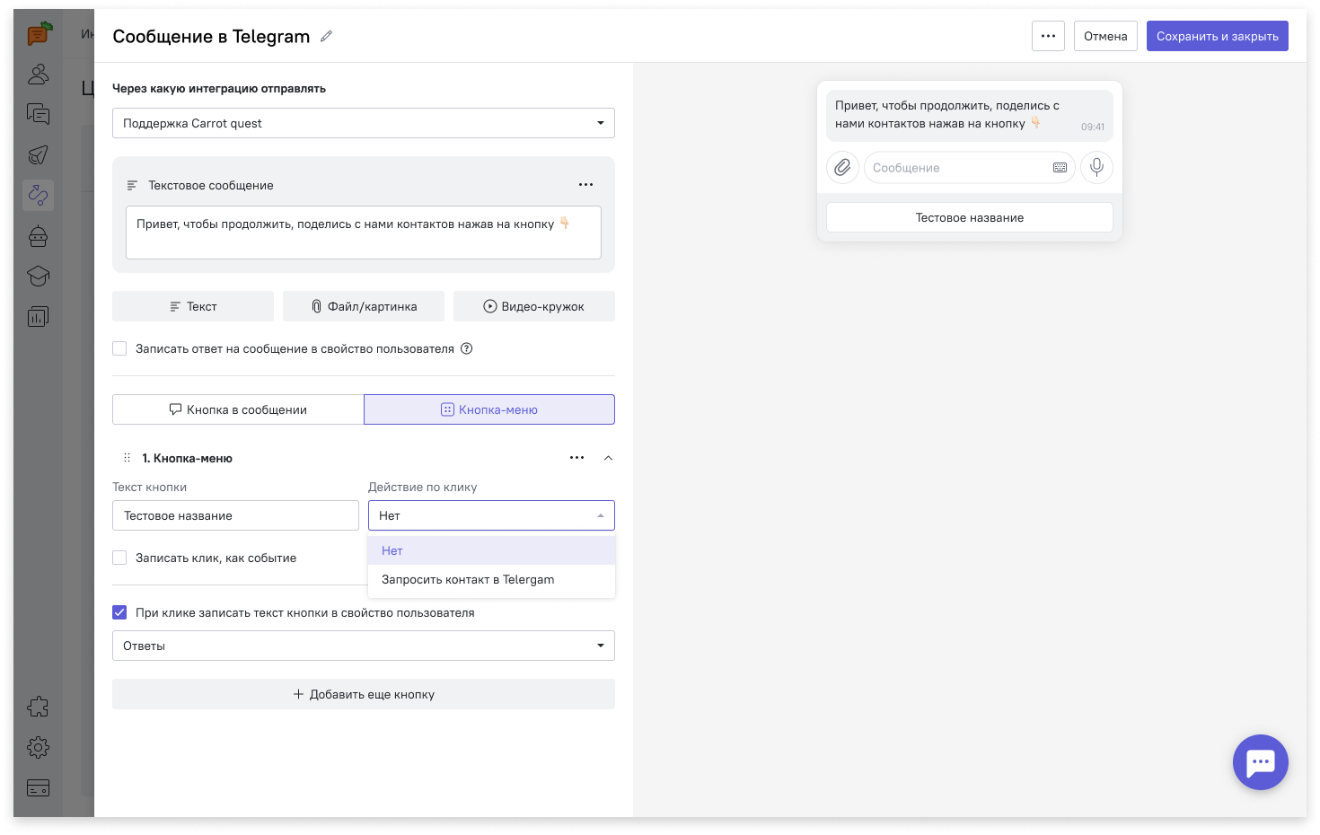This screenshot has height=835, width=1320.
Task: Switch to the 'Кнопка в сообщении' tab
Action: click(238, 409)
